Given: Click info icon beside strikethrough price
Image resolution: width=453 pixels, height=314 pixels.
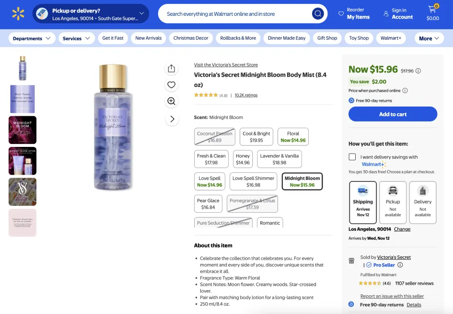Looking at the screenshot, I should tap(418, 71).
